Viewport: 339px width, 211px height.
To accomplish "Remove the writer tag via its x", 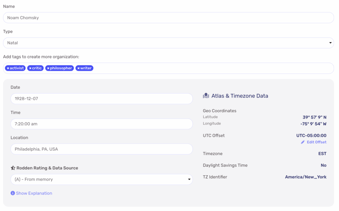I will 78,68.
